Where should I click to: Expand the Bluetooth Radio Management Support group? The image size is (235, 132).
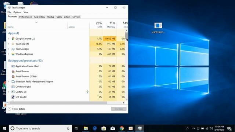pos(8,81)
